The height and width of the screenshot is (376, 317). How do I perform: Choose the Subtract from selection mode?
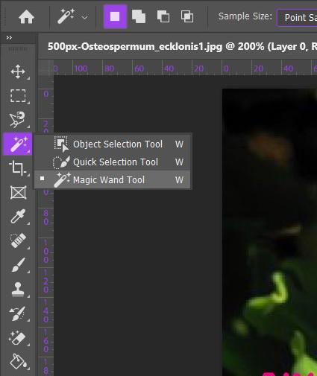163,16
